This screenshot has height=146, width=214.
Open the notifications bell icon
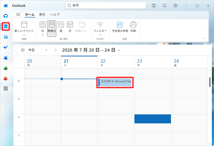(164, 6)
